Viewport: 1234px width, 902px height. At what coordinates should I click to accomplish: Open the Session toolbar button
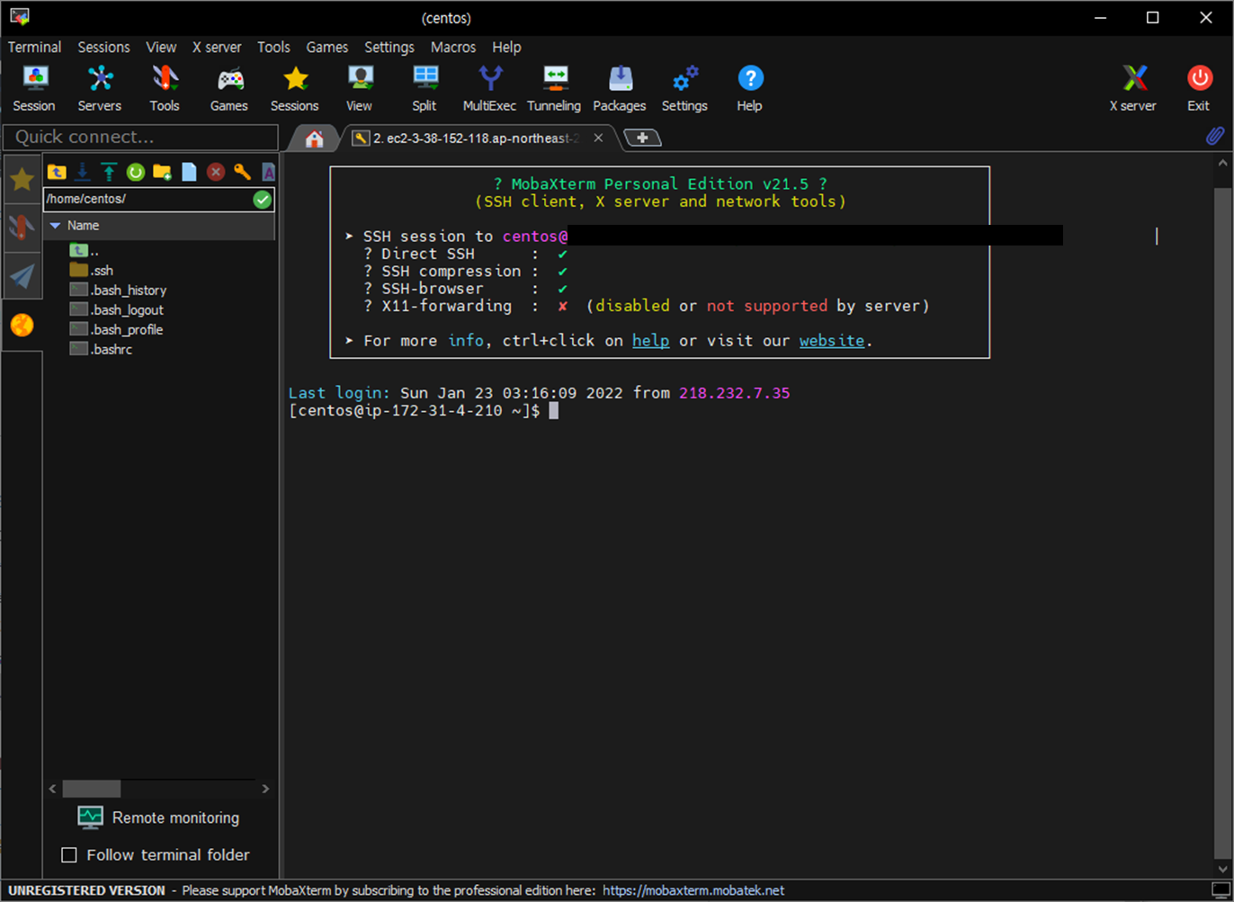point(34,88)
